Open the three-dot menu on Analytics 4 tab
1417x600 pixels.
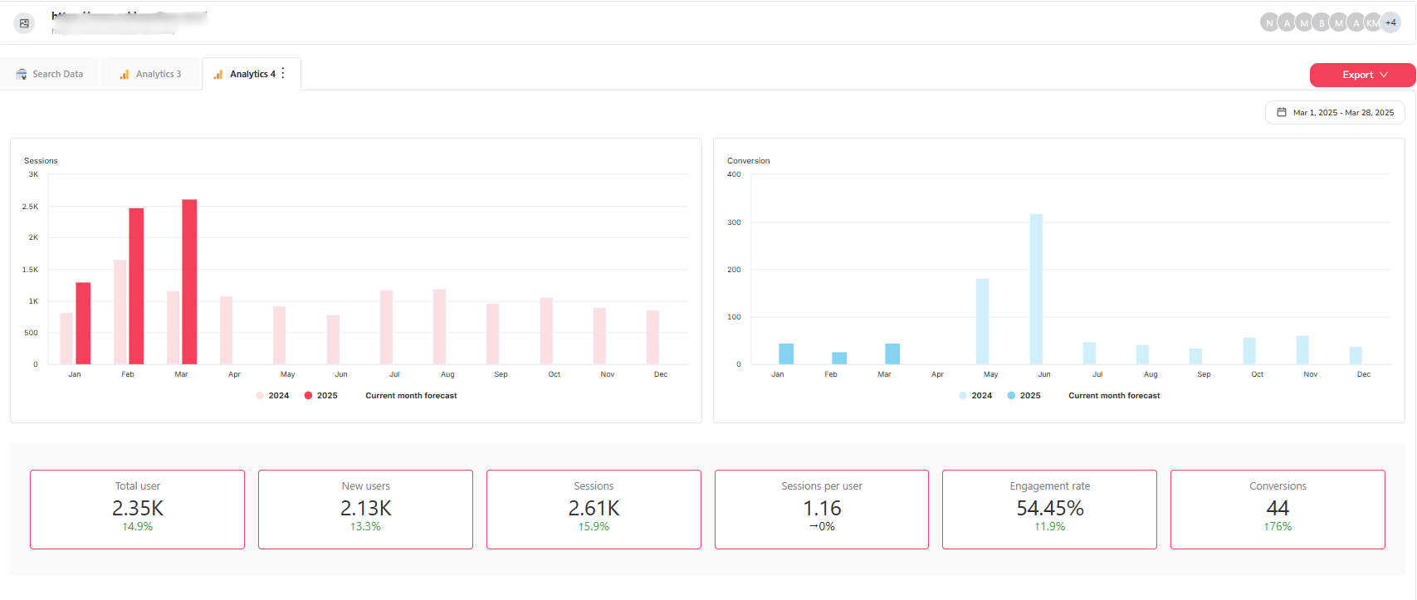coord(283,74)
